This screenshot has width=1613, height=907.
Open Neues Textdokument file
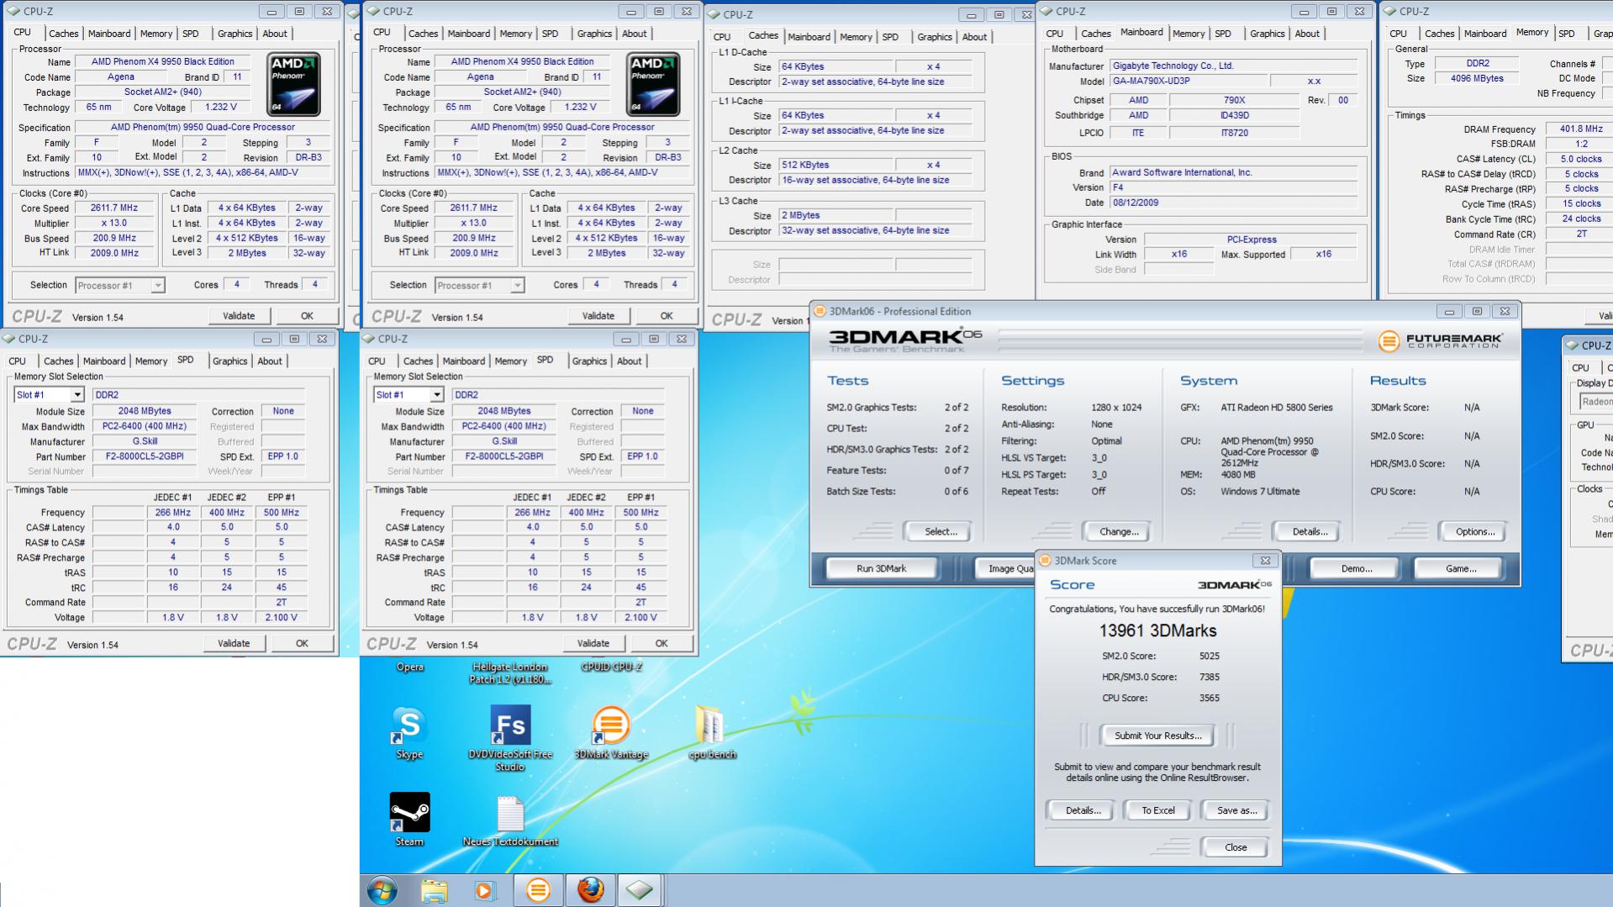click(510, 813)
